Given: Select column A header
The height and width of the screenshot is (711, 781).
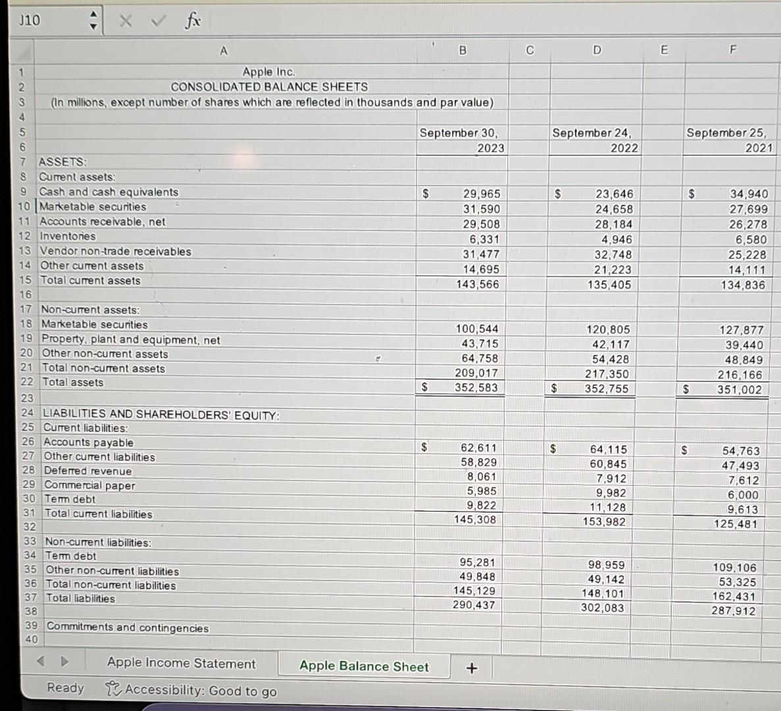Looking at the screenshot, I should click(x=224, y=51).
